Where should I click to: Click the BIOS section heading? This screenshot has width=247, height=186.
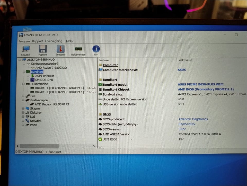coord(107,114)
